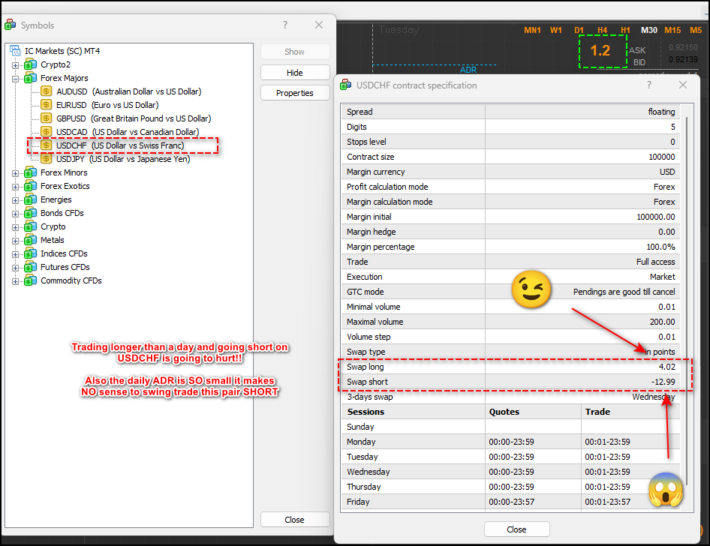Expand the Indices CFDs group
710x546 pixels.
point(16,254)
